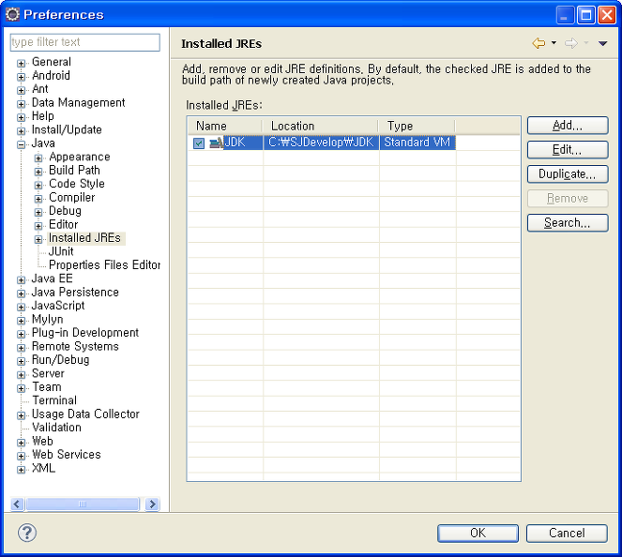Expand the Java EE node

click(21, 279)
